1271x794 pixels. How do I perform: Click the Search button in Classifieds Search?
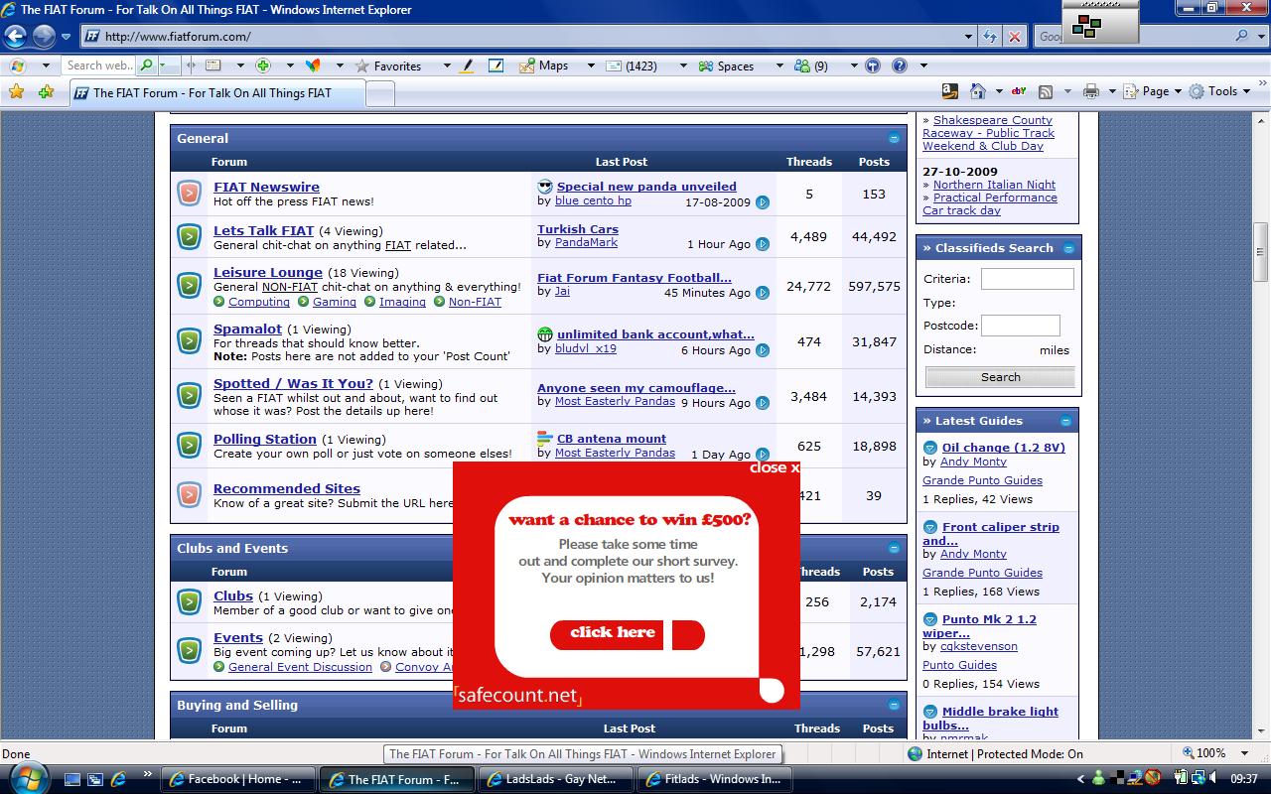(x=1000, y=377)
